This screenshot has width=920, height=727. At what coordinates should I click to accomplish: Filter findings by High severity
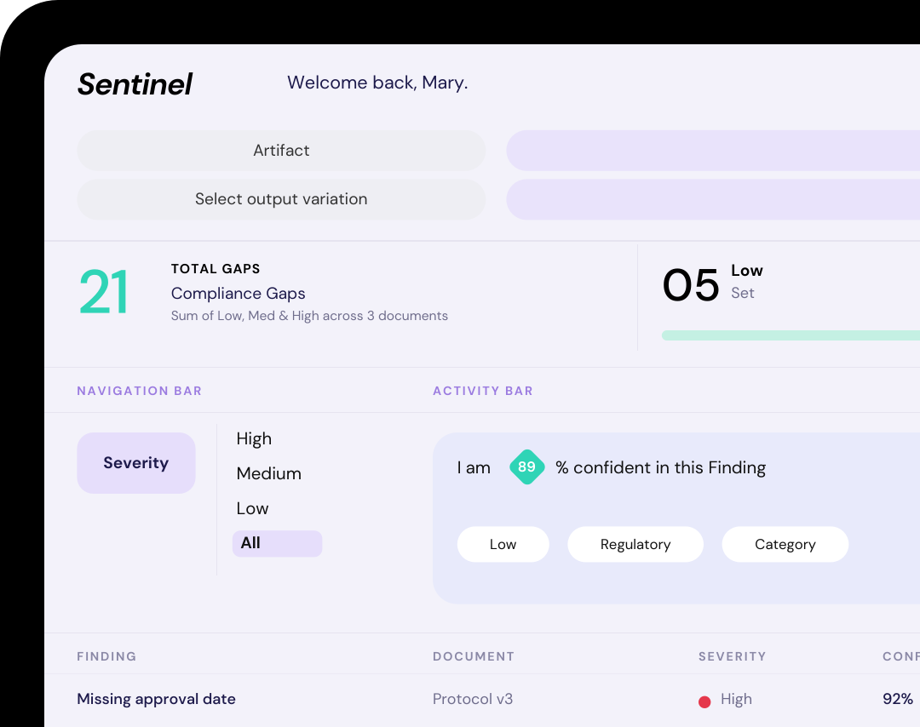[254, 438]
